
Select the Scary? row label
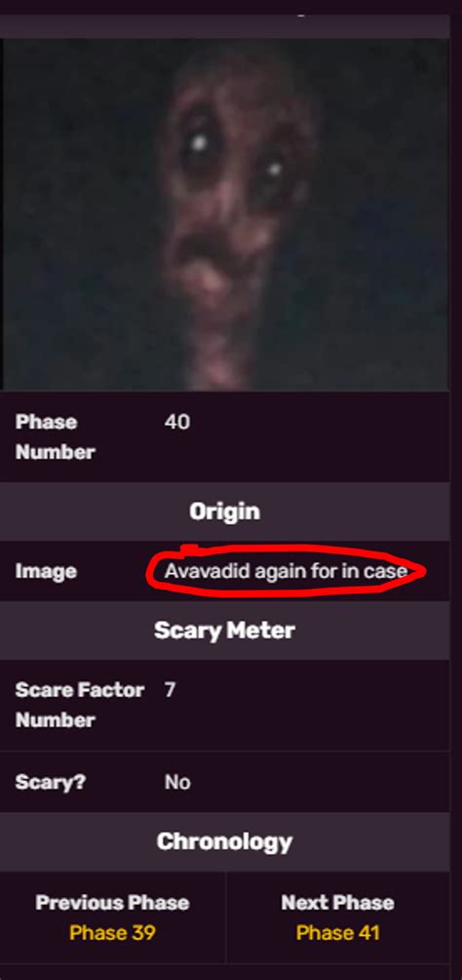click(x=51, y=782)
